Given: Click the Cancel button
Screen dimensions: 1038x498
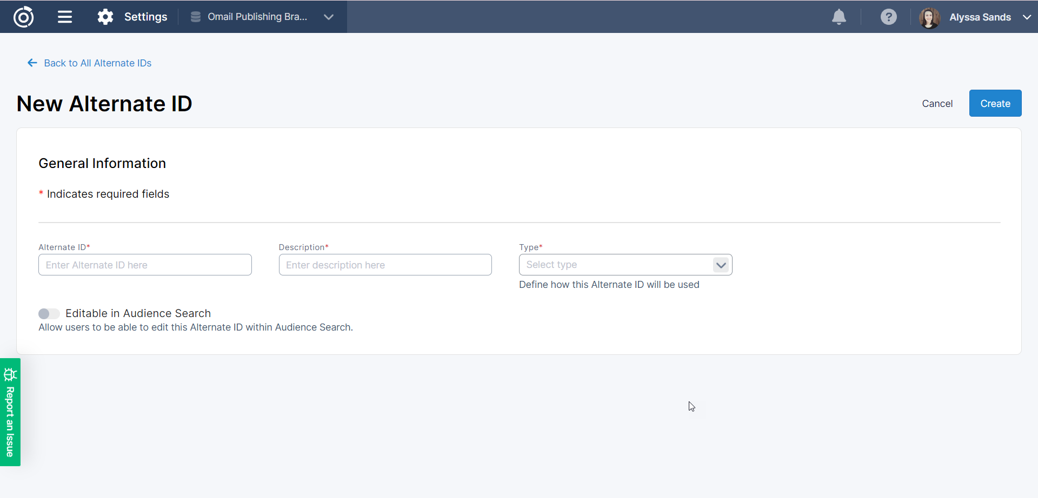Looking at the screenshot, I should 937,104.
